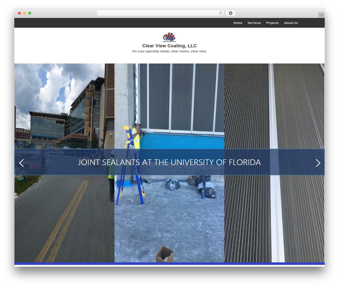
Task: Open the browser downloads button
Action: coord(230,13)
